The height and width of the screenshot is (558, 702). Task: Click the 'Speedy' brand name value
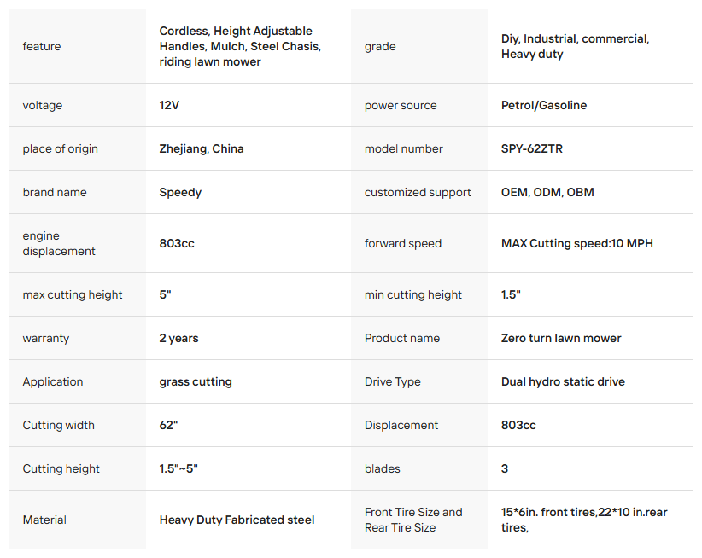pyautogui.click(x=180, y=192)
